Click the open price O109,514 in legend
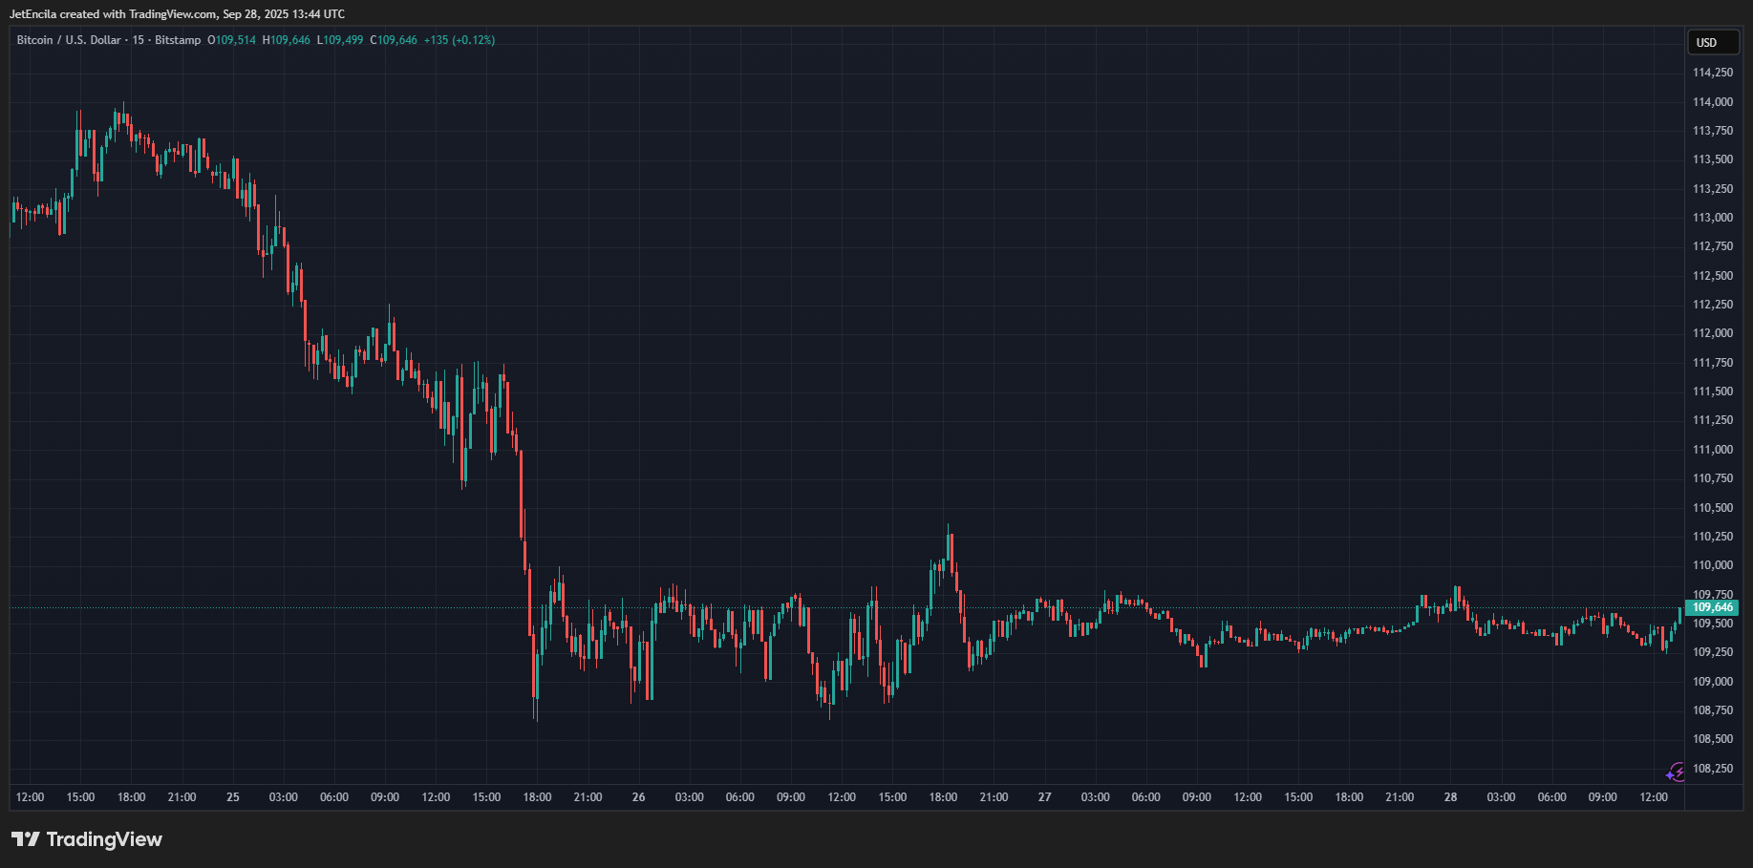The width and height of the screenshot is (1753, 868). 232,40
